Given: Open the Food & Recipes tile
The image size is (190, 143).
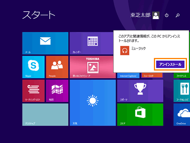Looking at the screenshot, I should click(182, 91).
